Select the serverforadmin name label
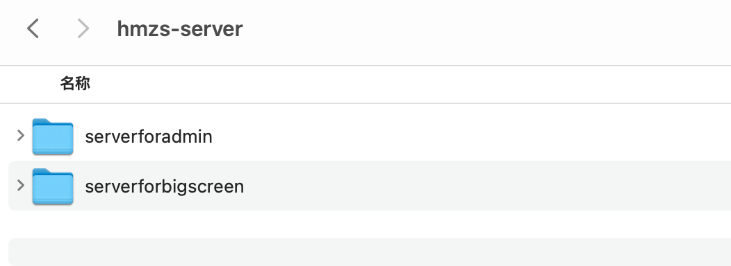This screenshot has height=266, width=731. tap(149, 136)
